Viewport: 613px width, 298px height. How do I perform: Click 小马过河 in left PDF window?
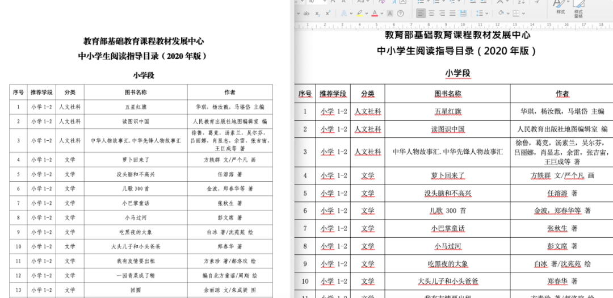[x=136, y=217]
